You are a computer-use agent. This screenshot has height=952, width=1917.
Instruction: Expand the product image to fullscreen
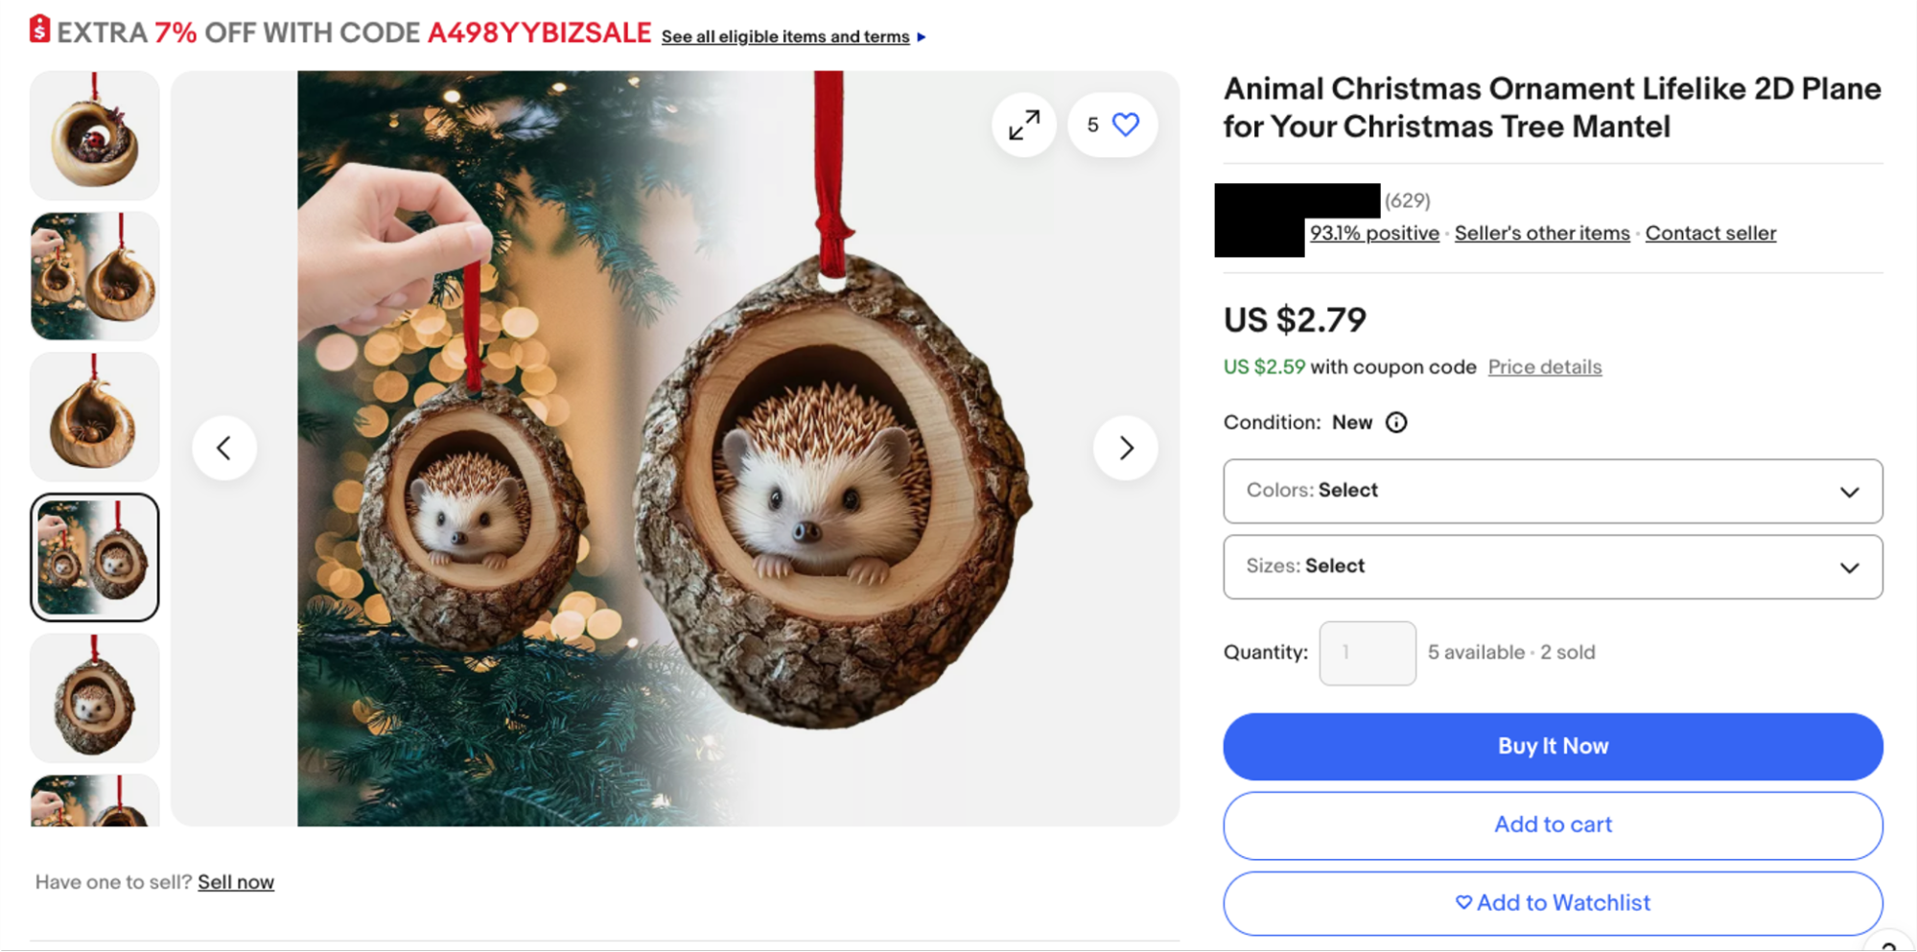click(x=1024, y=125)
